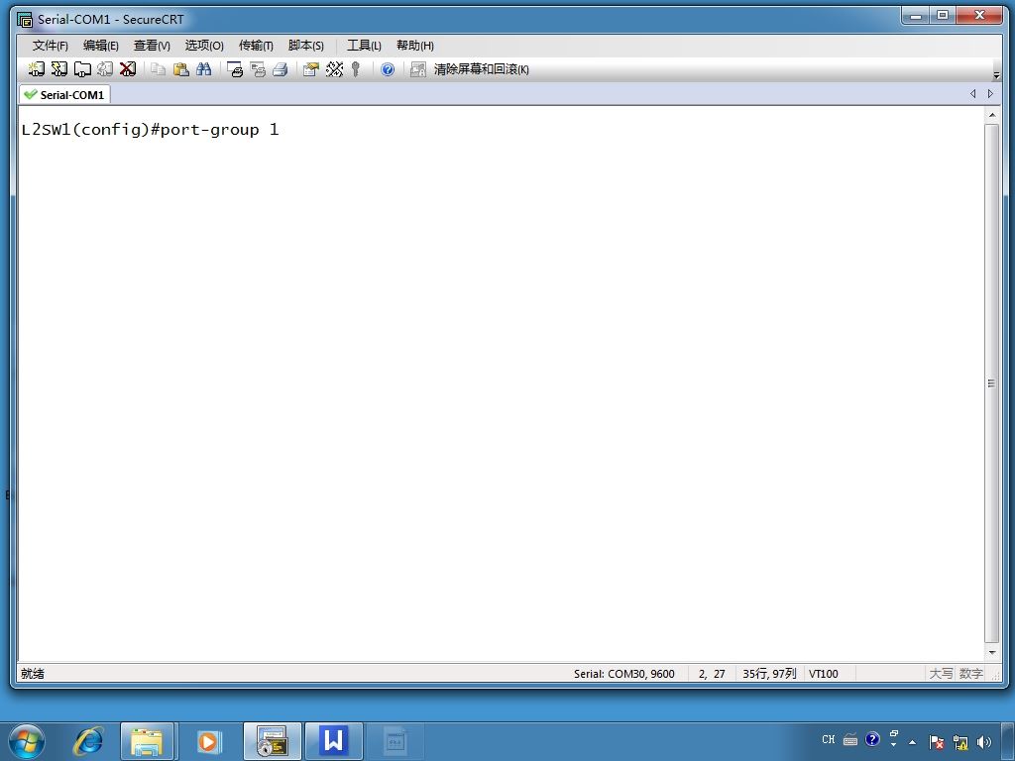
Task: Click the Print Selection toolbar icon
Action: click(258, 69)
